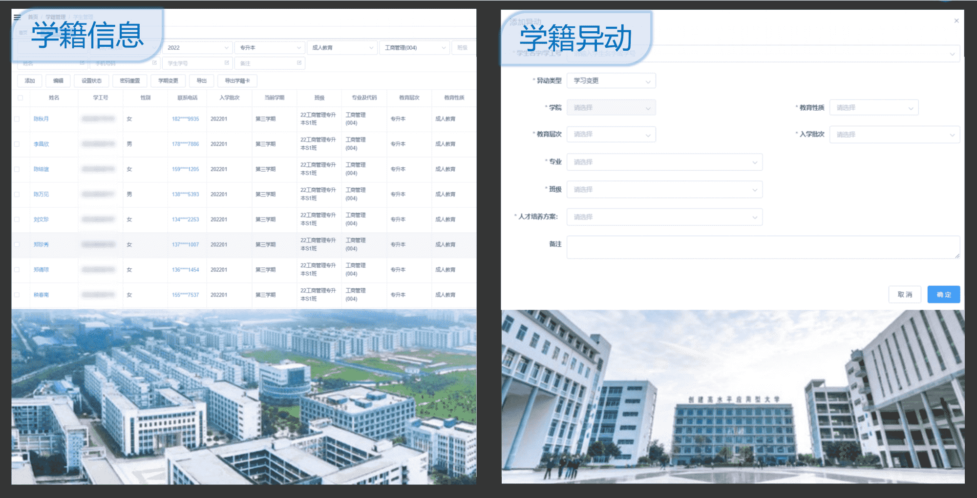This screenshot has width=977, height=498.
Task: Click the 密码重置 button
Action: coord(130,81)
